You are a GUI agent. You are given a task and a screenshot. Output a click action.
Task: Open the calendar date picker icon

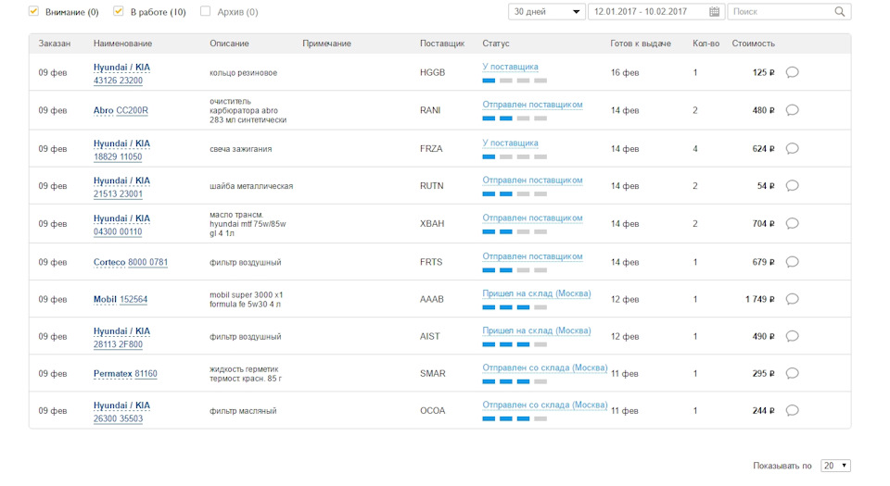714,11
